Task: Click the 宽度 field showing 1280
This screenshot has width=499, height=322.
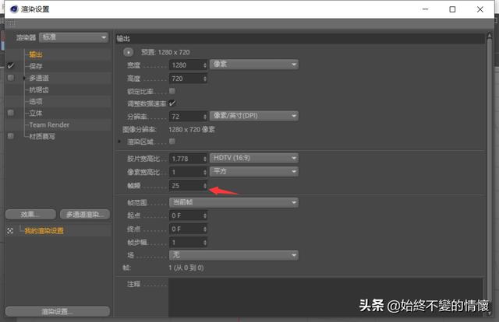Action: (x=186, y=65)
